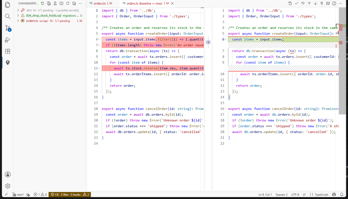Screen dimensions: 348x199
Task: Go to next change with down arrow
Action: (316, 3)
